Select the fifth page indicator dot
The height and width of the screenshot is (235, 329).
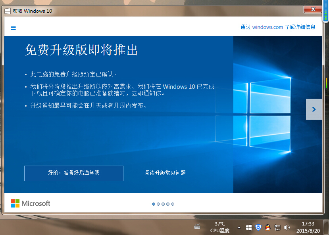click(x=173, y=204)
